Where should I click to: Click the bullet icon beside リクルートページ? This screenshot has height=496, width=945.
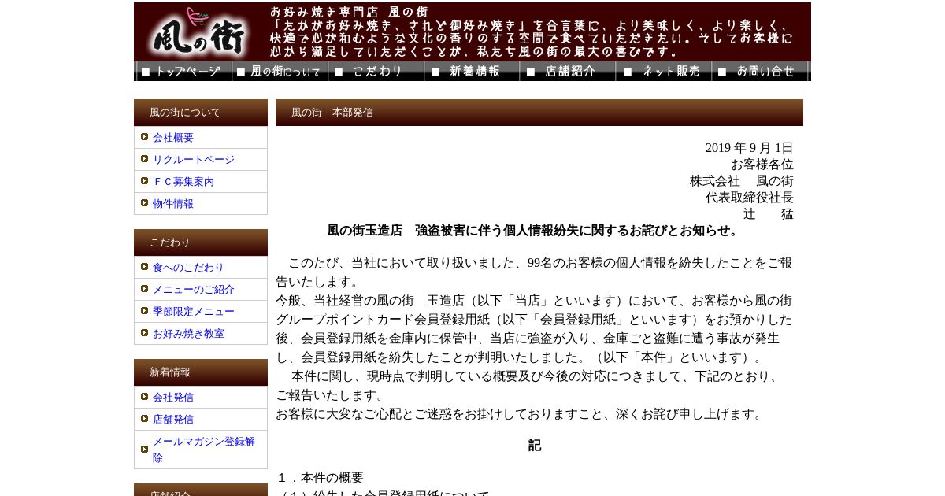pyautogui.click(x=145, y=159)
